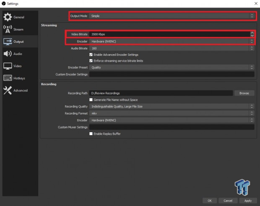Decrease Video Bitrate with down arrow
260x206 pixels.
pyautogui.click(x=252, y=36)
